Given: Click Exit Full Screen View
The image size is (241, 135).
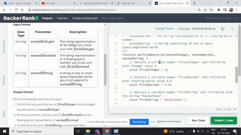Looking at the screenshot, I should tap(218, 18).
